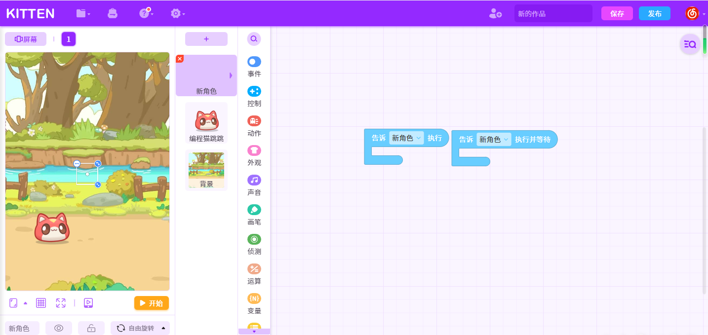Toggle sprite visibility eye icon
The image size is (708, 335).
(59, 328)
